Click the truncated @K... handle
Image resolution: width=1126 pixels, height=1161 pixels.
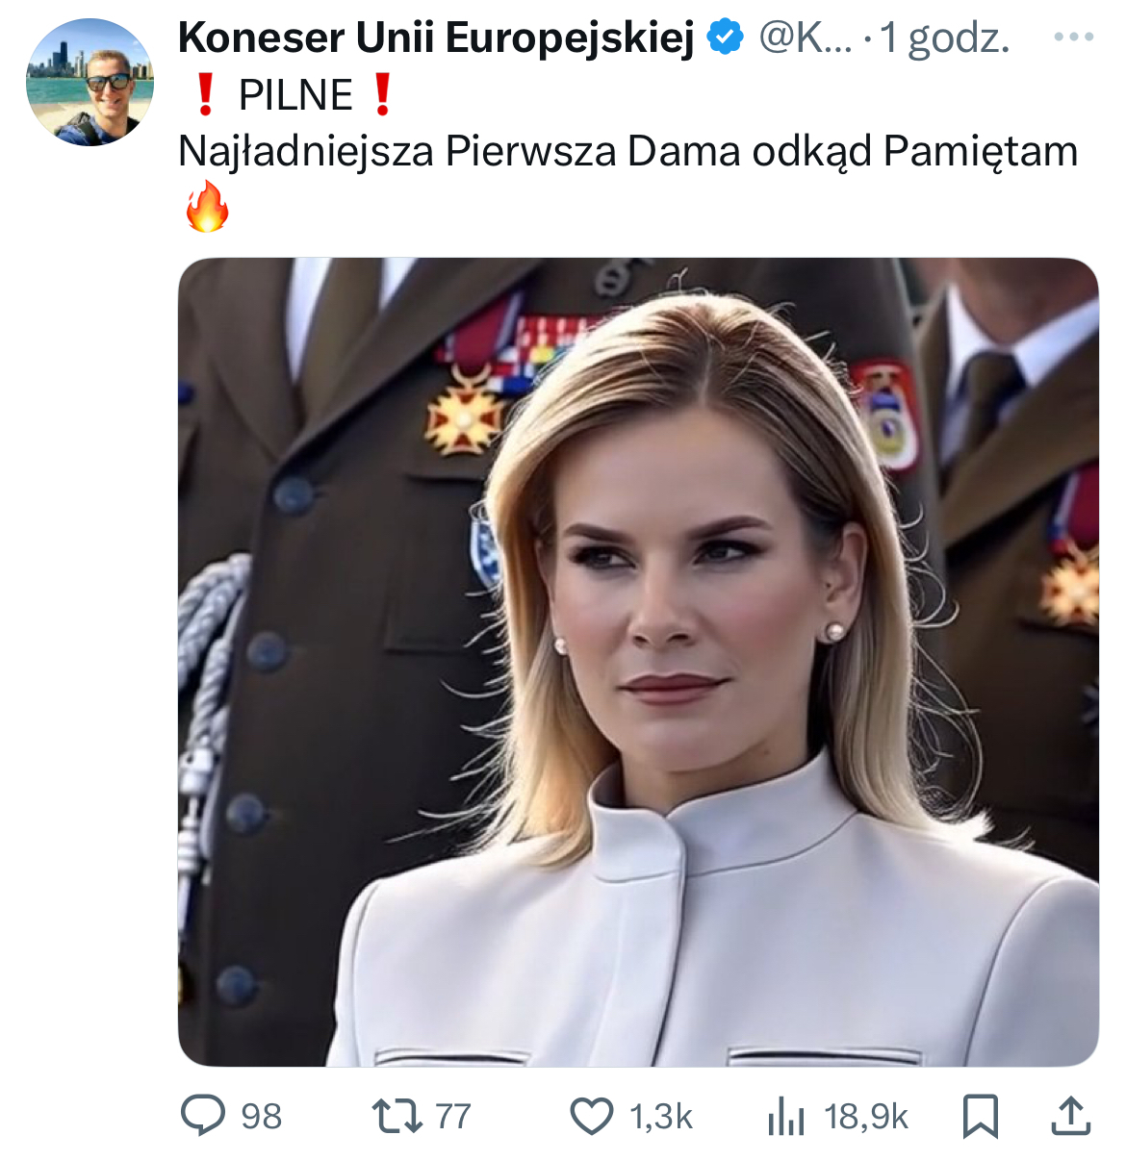[x=805, y=38]
